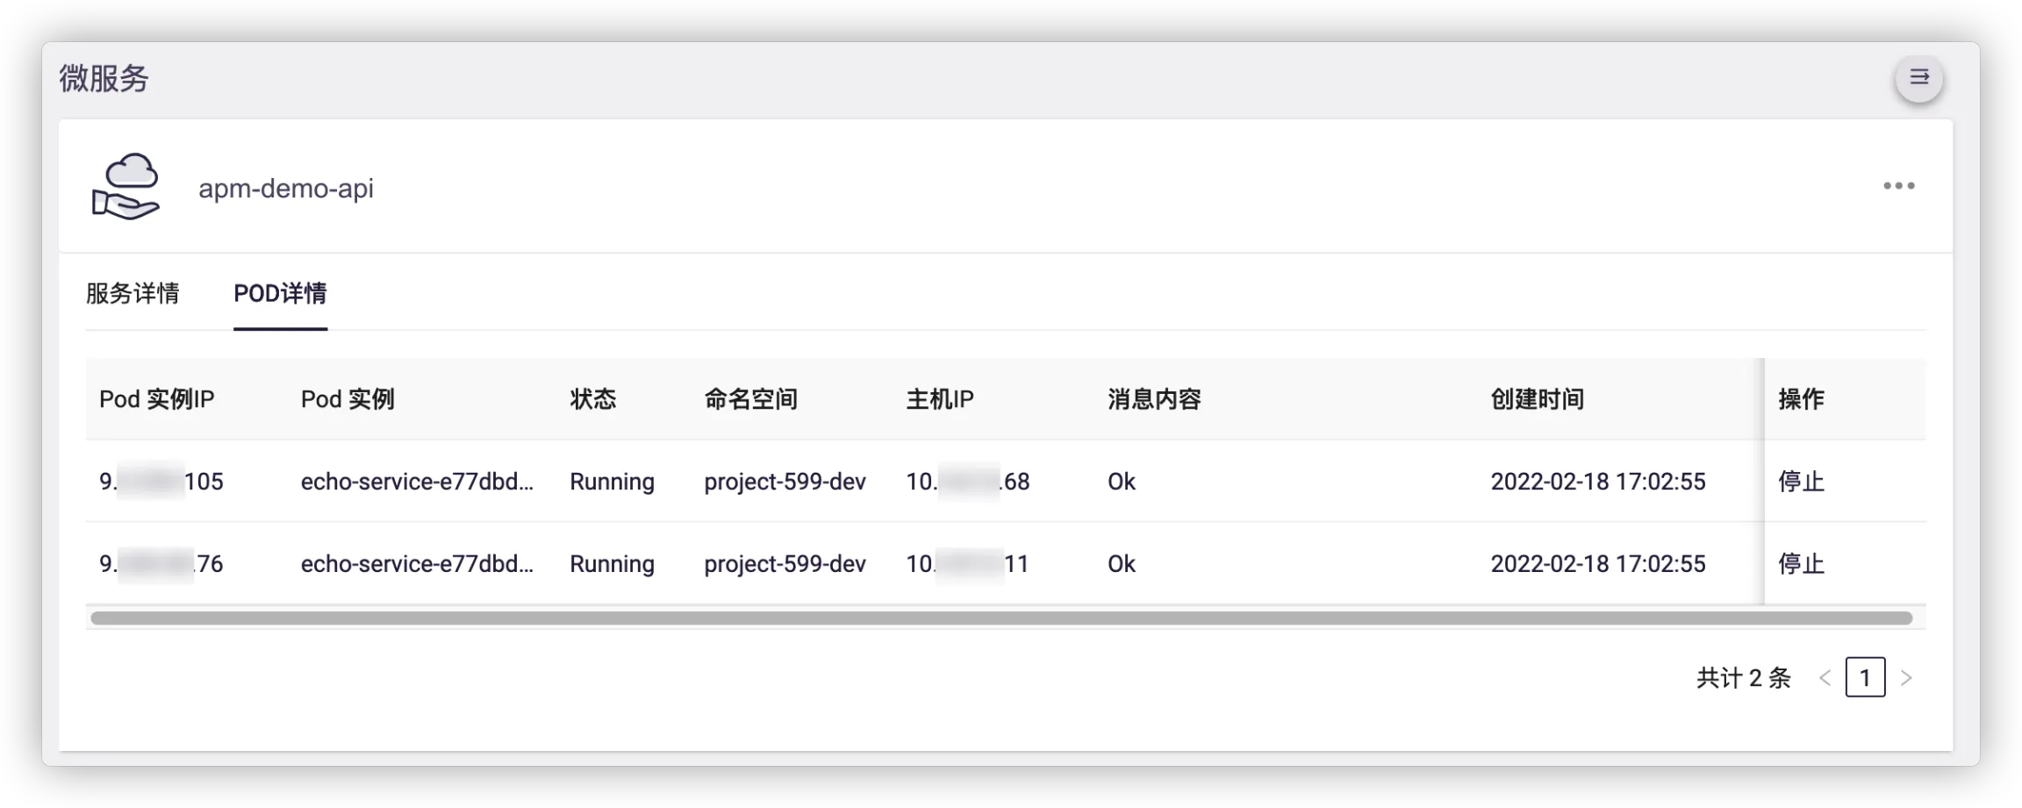The image size is (2022, 808).
Task: Click the cloud service icon
Action: [x=125, y=186]
